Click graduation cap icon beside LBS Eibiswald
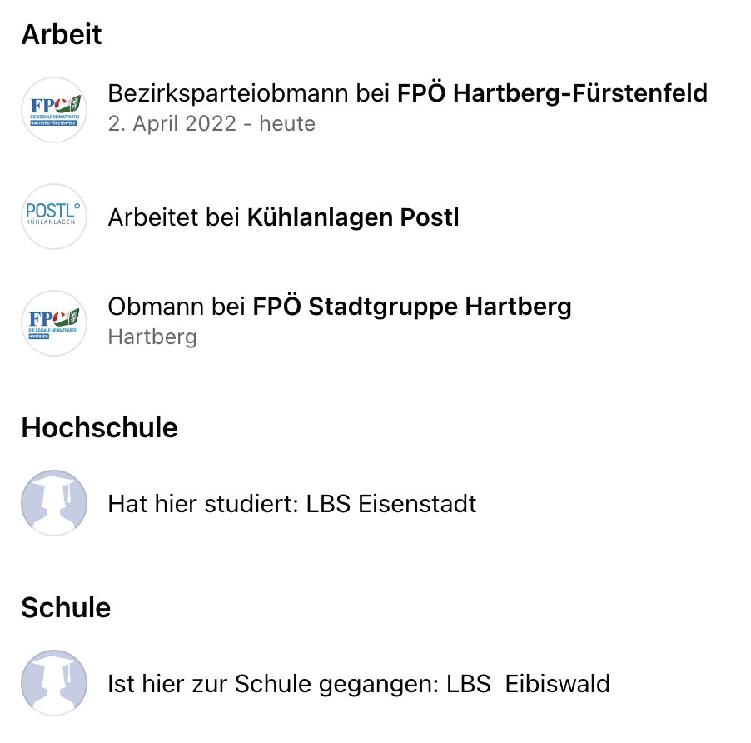 point(54,683)
